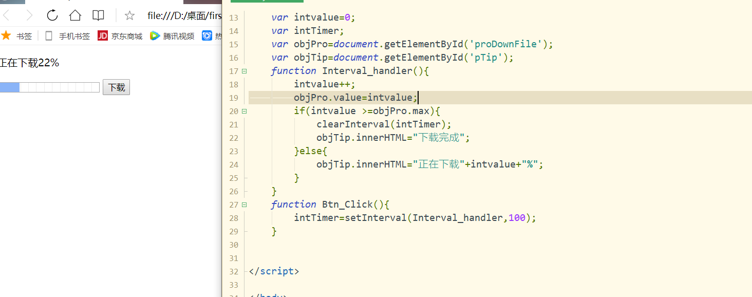The width and height of the screenshot is (752, 297).
Task: Click the download progress bar
Action: (x=49, y=87)
